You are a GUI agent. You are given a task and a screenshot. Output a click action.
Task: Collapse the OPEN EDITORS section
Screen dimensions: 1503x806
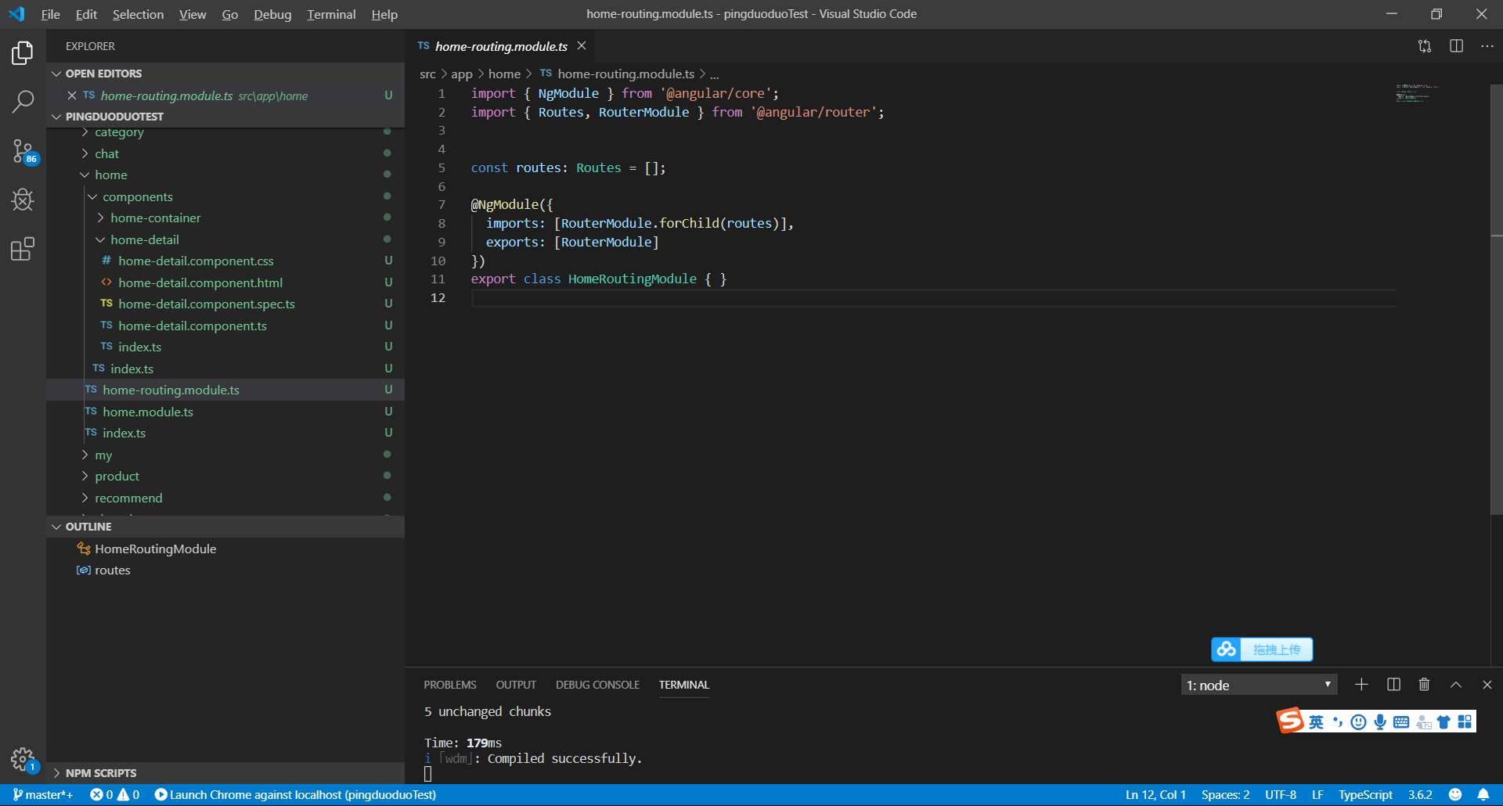point(225,74)
